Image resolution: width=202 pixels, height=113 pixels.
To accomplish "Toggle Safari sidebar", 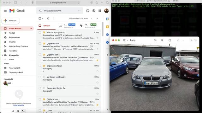I will 15,3.
